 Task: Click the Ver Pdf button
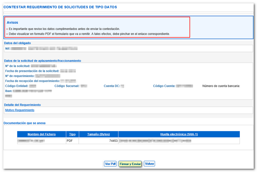(110, 164)
